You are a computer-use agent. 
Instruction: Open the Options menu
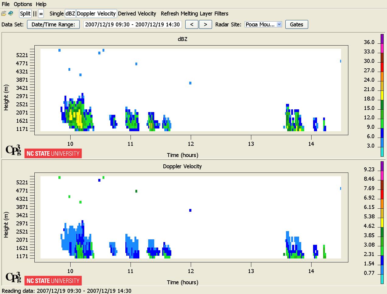tap(23, 4)
